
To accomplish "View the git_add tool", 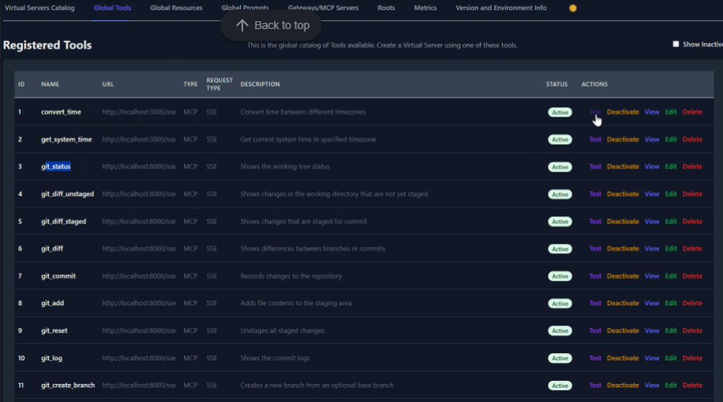I will tap(651, 303).
